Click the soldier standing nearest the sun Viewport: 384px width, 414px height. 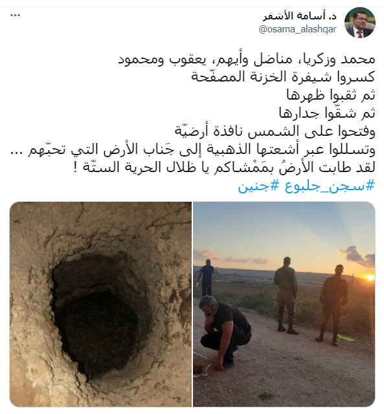[333, 305]
